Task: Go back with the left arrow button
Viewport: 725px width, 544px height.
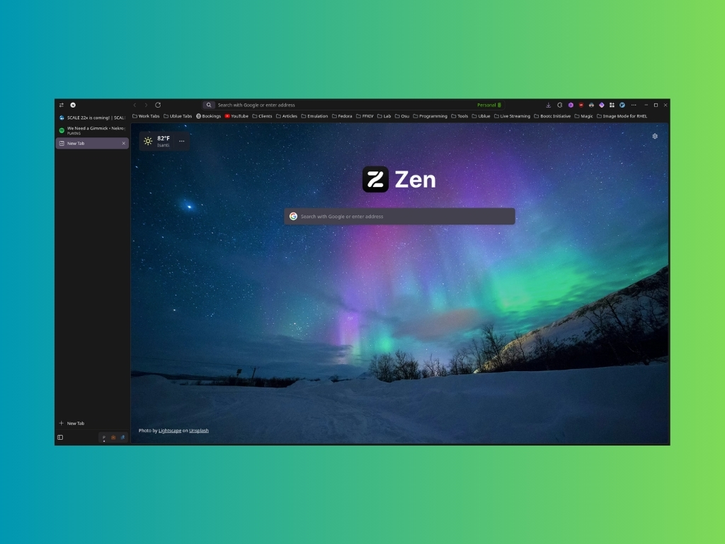Action: pyautogui.click(x=135, y=105)
